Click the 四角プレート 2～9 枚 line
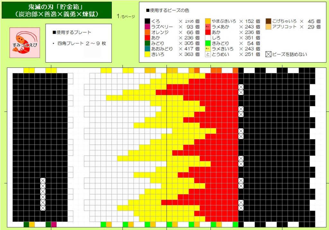This screenshot has width=329, height=230. pos(82,43)
